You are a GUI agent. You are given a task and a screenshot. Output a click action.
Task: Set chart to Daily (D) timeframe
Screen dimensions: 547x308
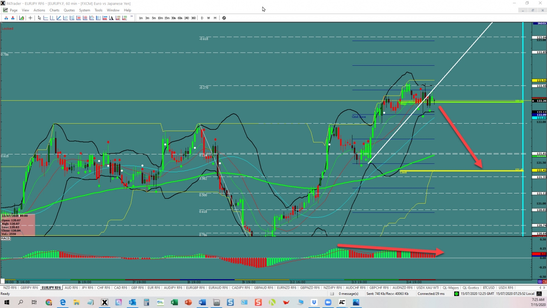[202, 18]
